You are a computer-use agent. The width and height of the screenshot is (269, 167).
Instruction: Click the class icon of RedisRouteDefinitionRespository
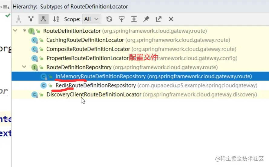point(44,85)
